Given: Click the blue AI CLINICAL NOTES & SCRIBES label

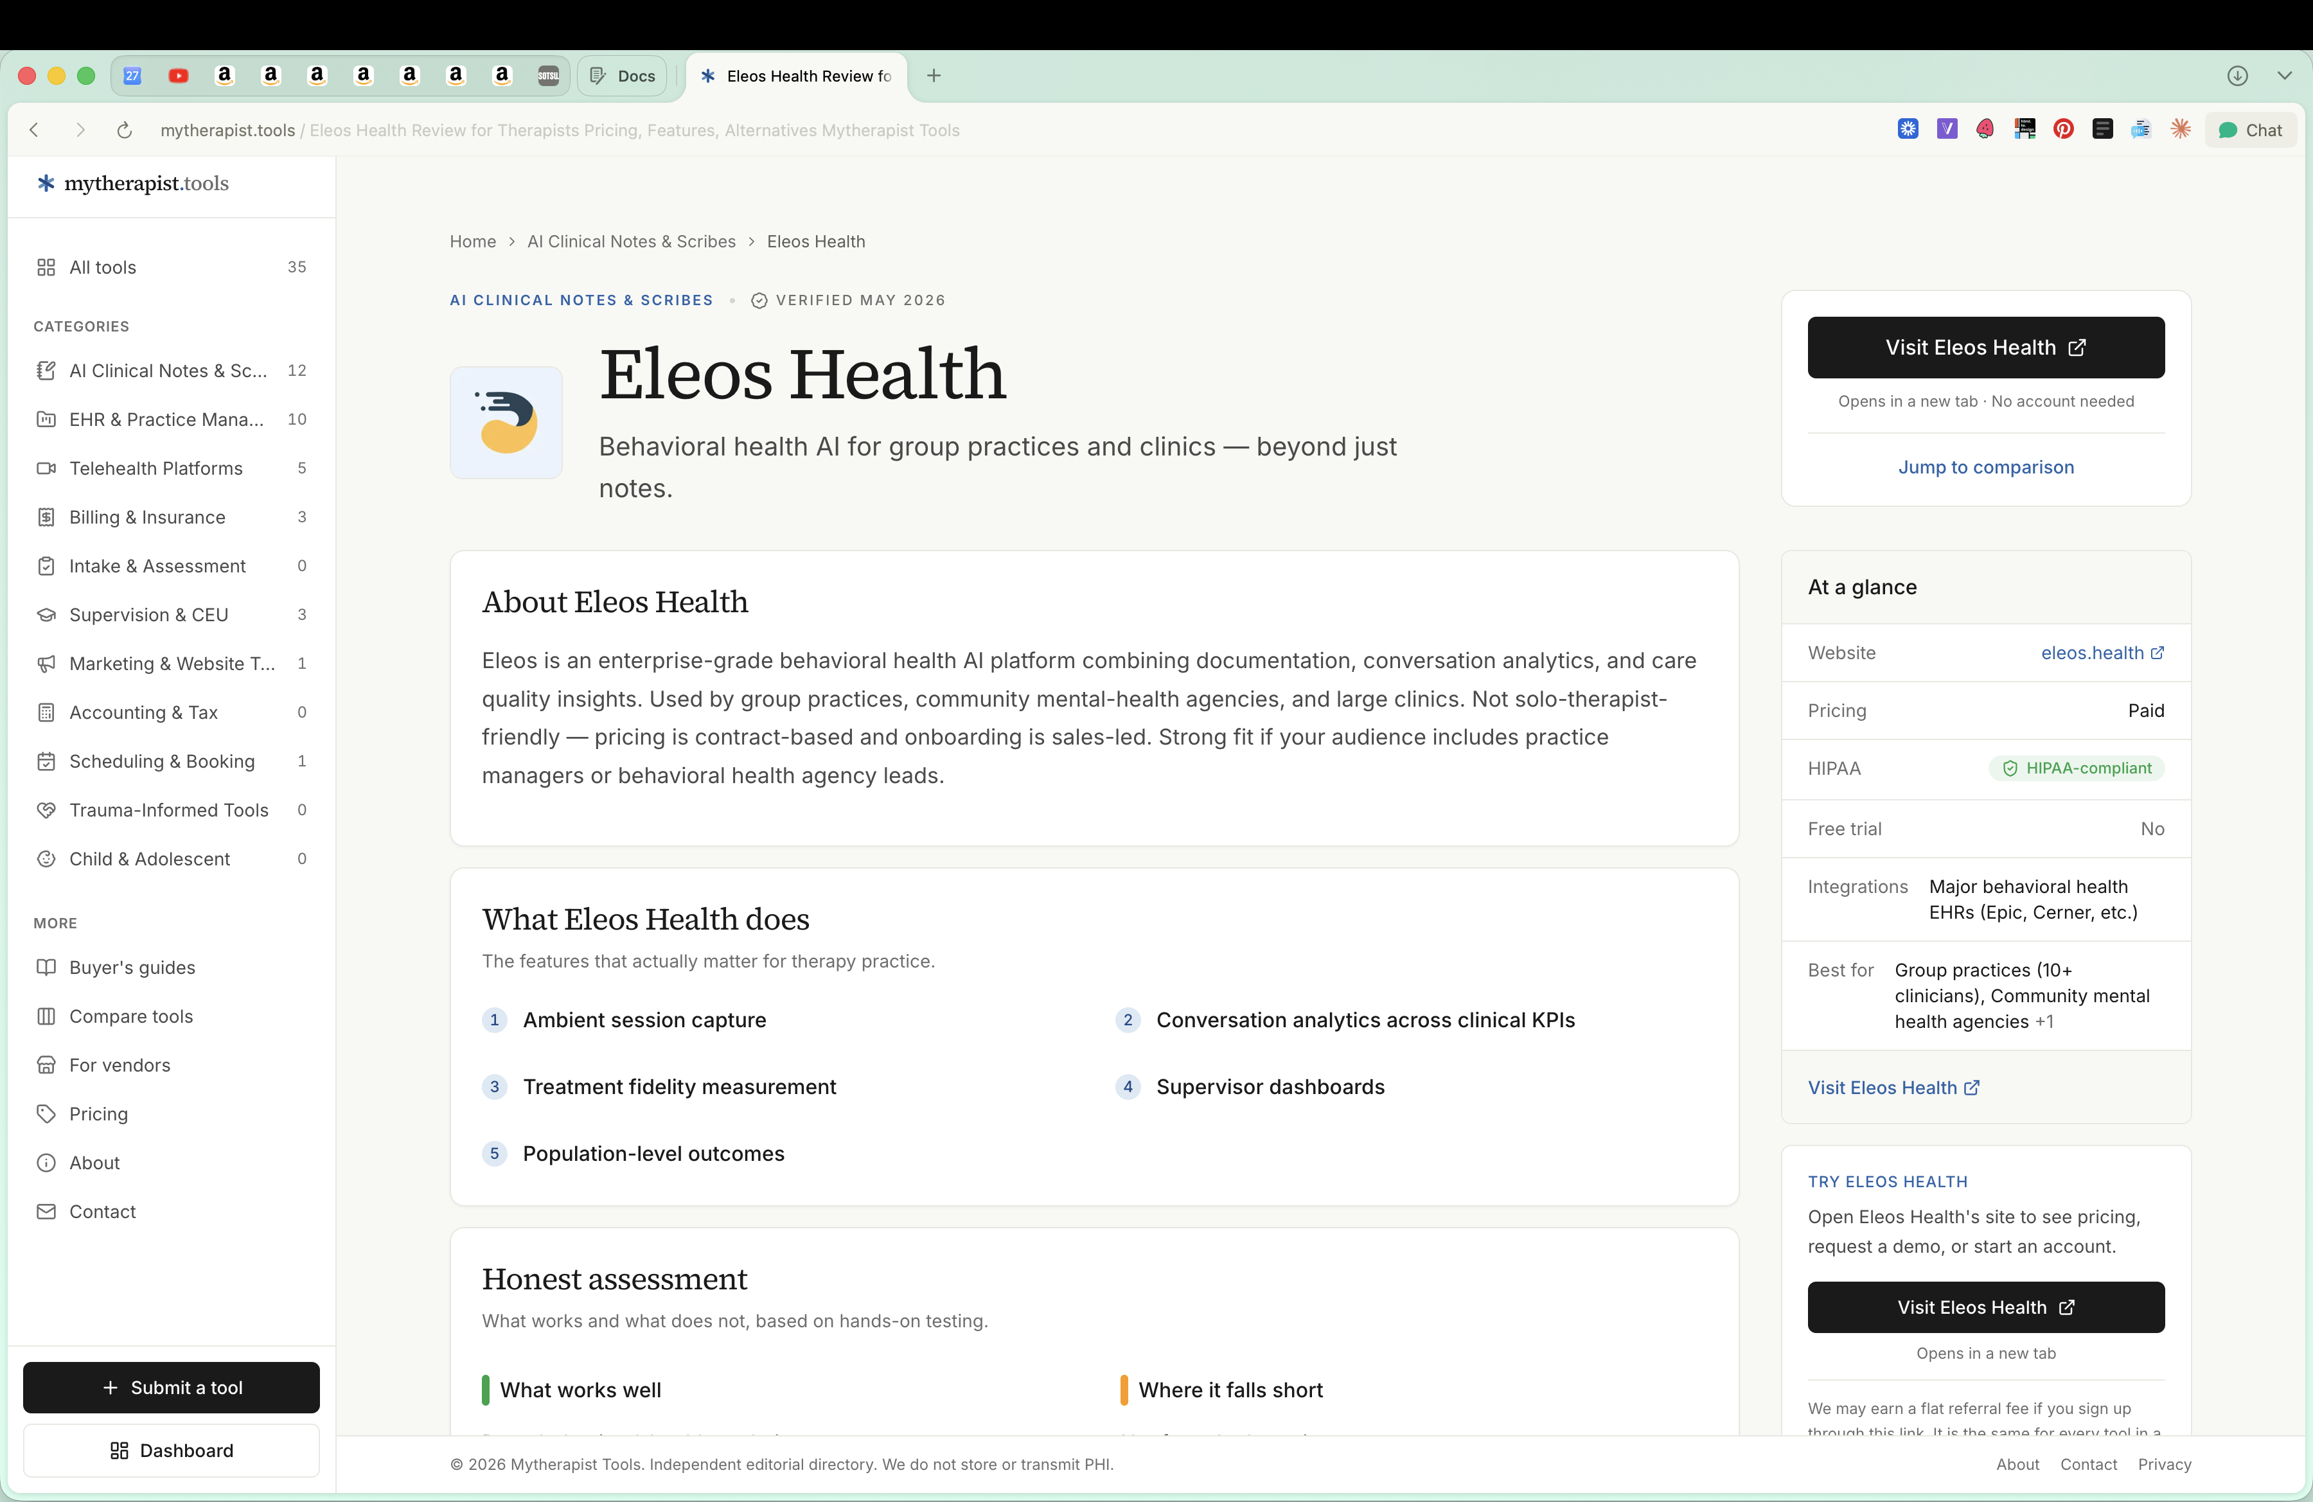Looking at the screenshot, I should click(x=581, y=300).
